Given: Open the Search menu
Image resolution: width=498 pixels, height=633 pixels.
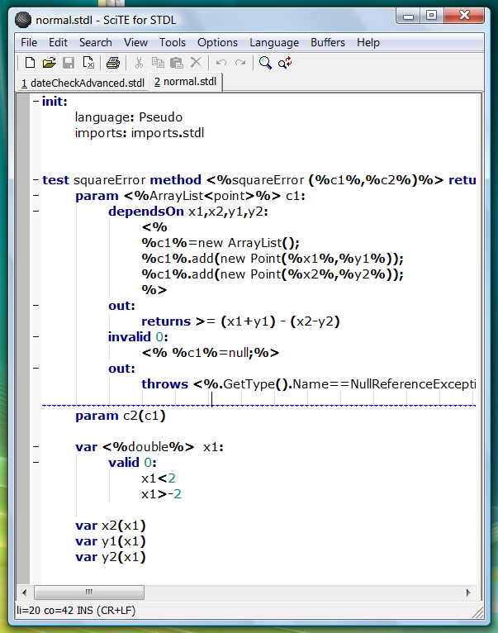Looking at the screenshot, I should (96, 42).
